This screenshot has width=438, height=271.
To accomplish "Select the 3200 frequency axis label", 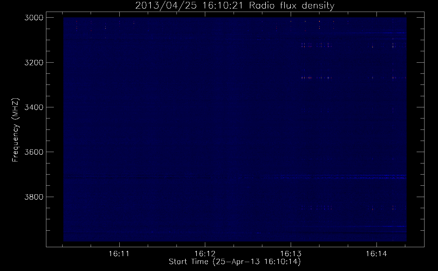I will tap(34, 63).
